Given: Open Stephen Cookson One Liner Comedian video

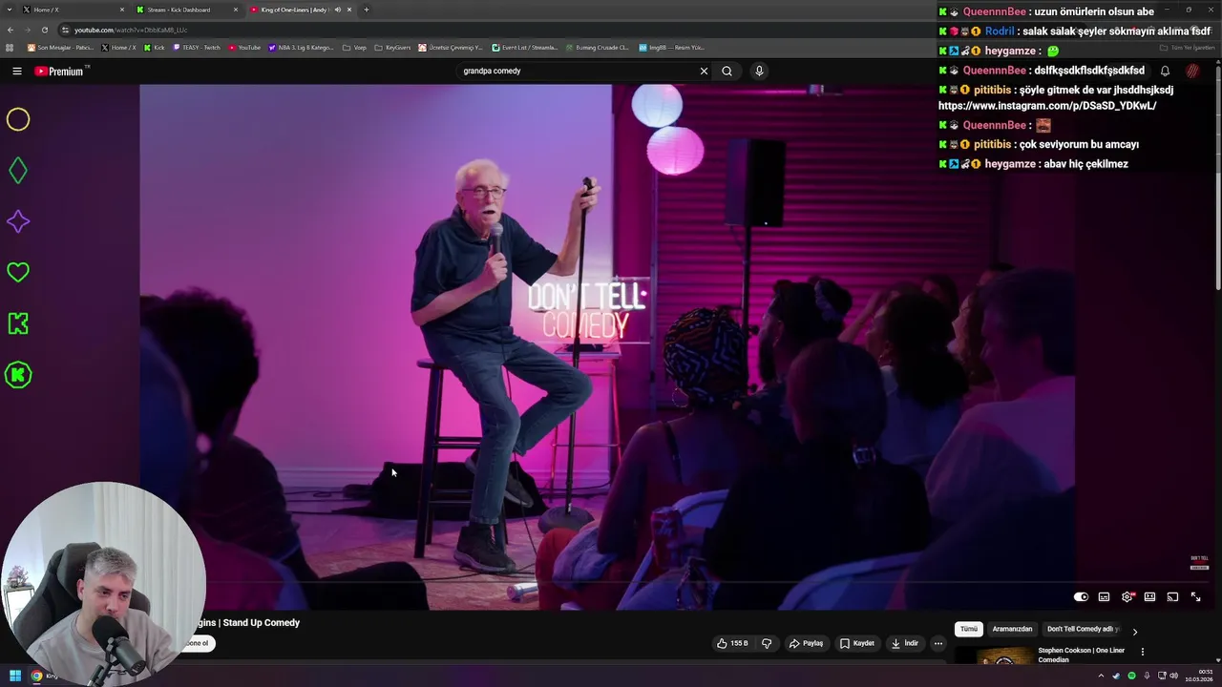Looking at the screenshot, I should click(1082, 655).
